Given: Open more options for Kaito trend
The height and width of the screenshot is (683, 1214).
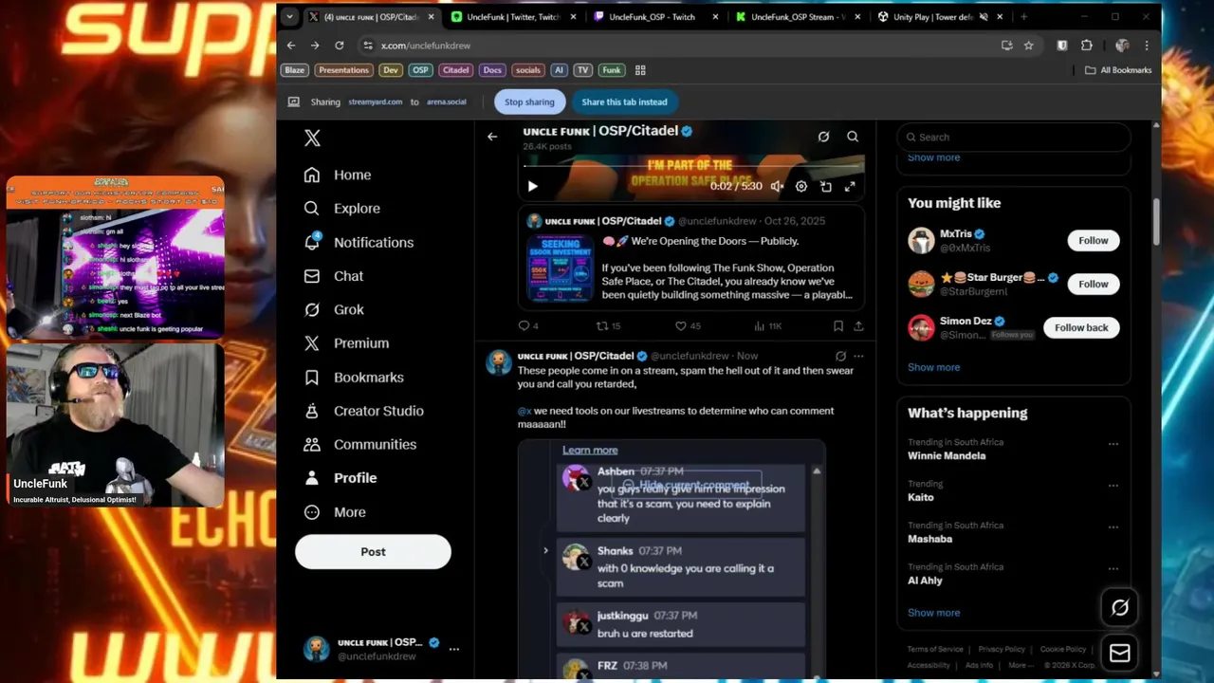Looking at the screenshot, I should pyautogui.click(x=1113, y=486).
